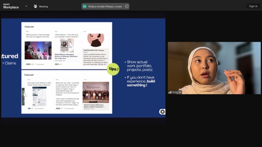The width and height of the screenshot is (262, 147).
Task: Expand the dropdown chevron beside Zoom Workplace
Action: coord(26,6)
